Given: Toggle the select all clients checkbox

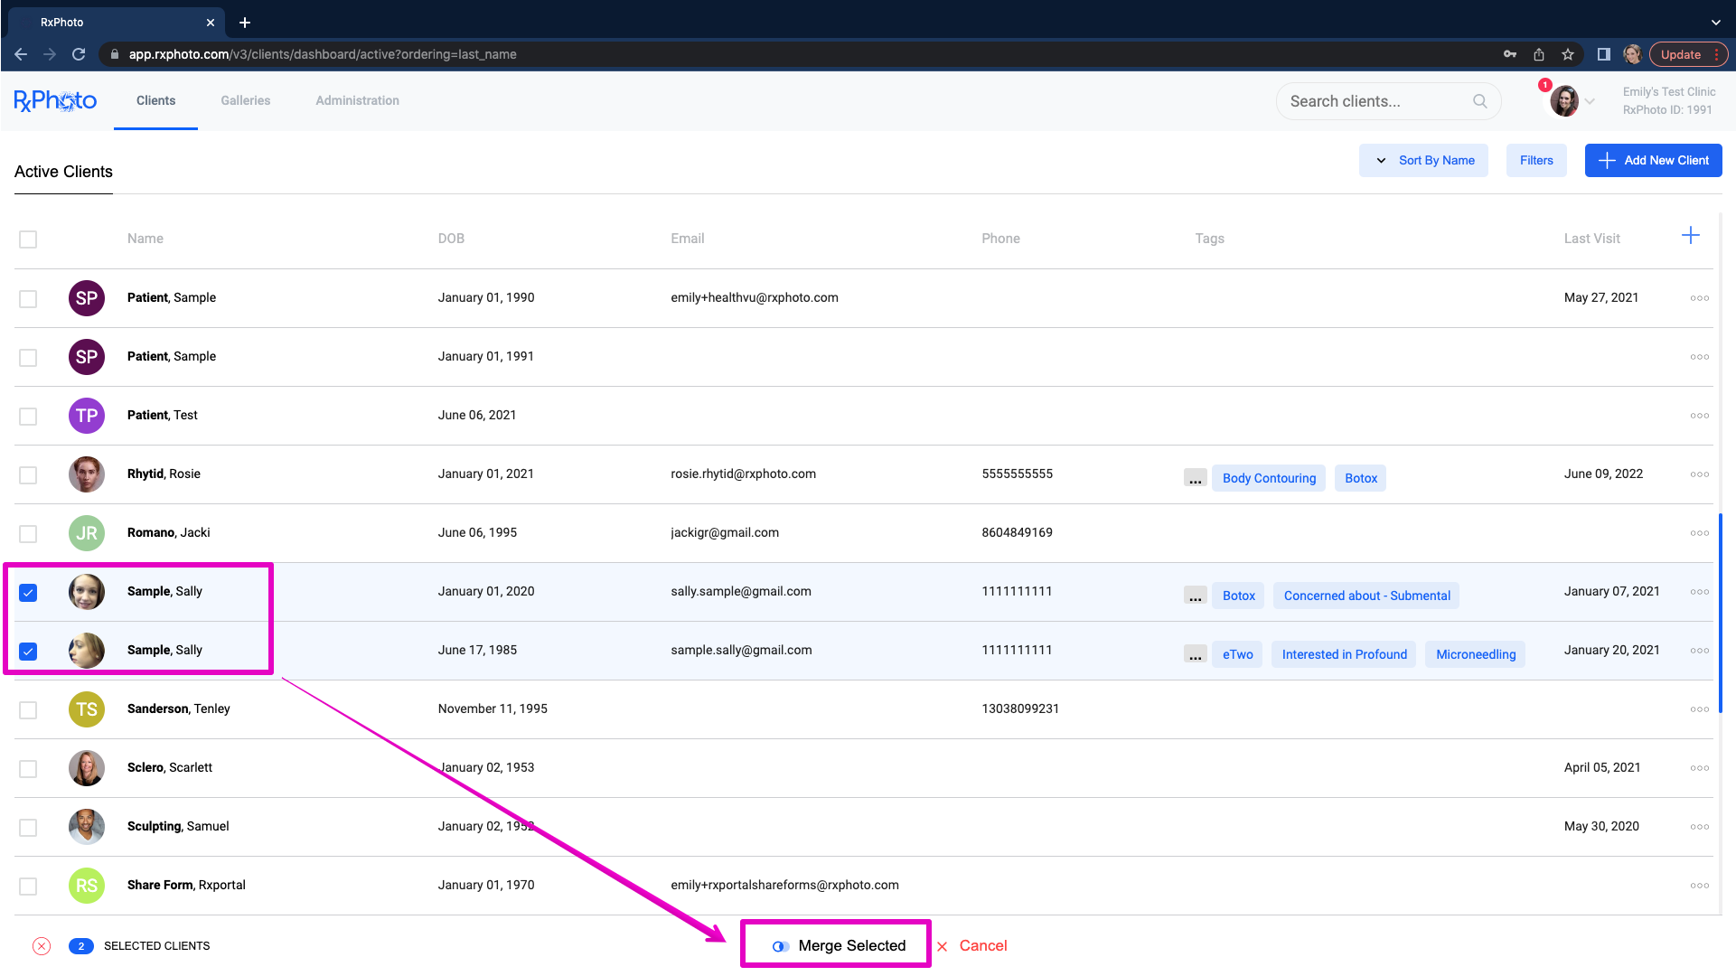Looking at the screenshot, I should [28, 239].
